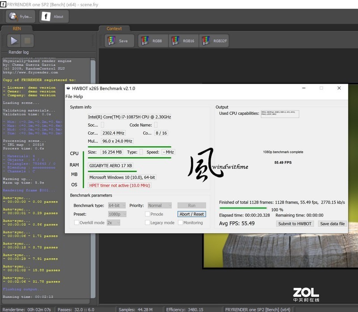Screen dimensions: 358x312
Task: Open the Help menu in HWBOT window
Action: tap(78, 97)
